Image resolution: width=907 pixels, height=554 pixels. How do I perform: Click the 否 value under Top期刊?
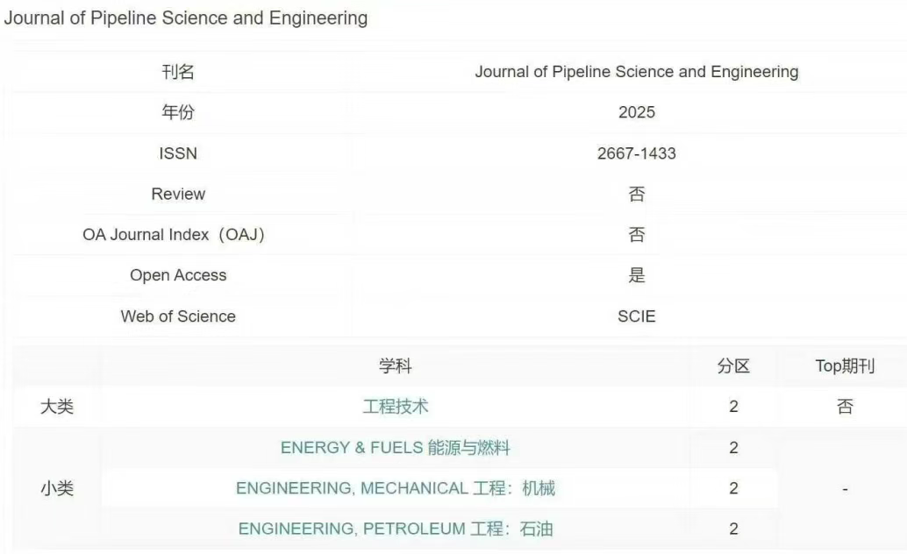tap(845, 407)
